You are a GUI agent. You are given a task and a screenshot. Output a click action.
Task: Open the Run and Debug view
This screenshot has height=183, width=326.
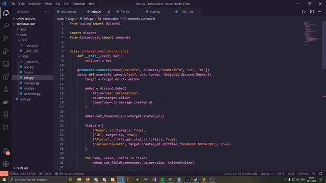[6, 51]
